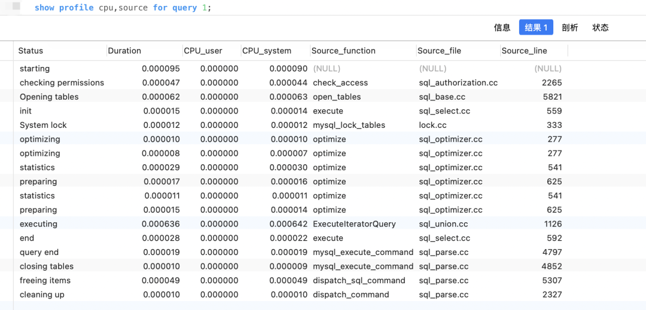The image size is (646, 310).
Task: Open the 状态 tab
Action: coord(600,27)
